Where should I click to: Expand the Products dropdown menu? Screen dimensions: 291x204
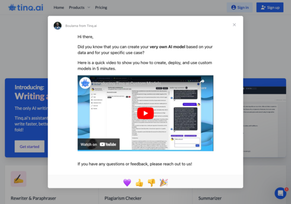79,8
